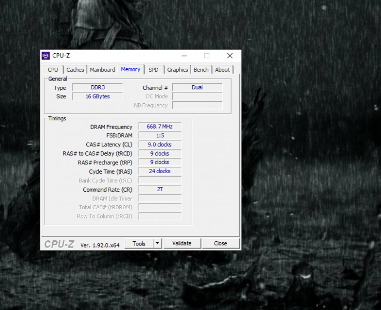Image resolution: width=381 pixels, height=310 pixels.
Task: Expand the Tools dropdown arrow
Action: pyautogui.click(x=158, y=243)
